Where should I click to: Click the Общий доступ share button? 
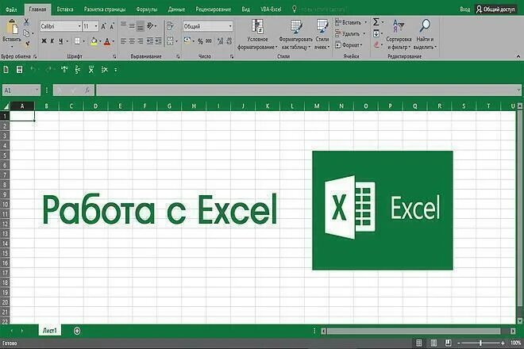[495, 10]
